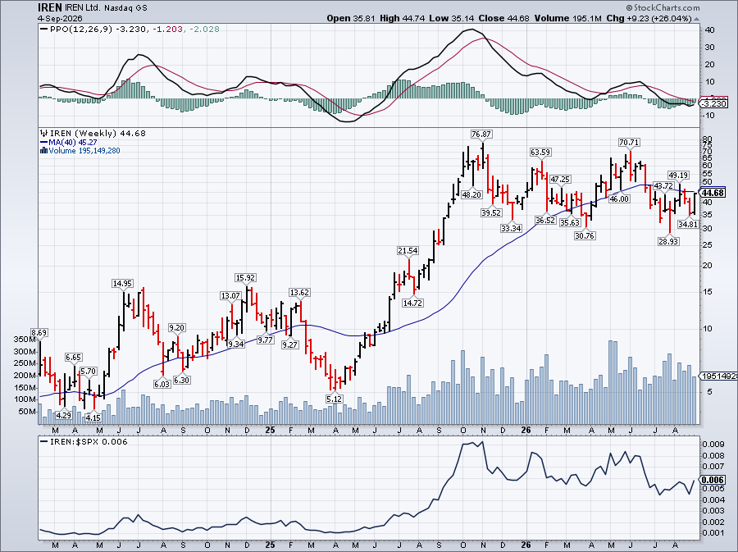
Task: Click the 34.81 low price label
Action: pos(688,224)
